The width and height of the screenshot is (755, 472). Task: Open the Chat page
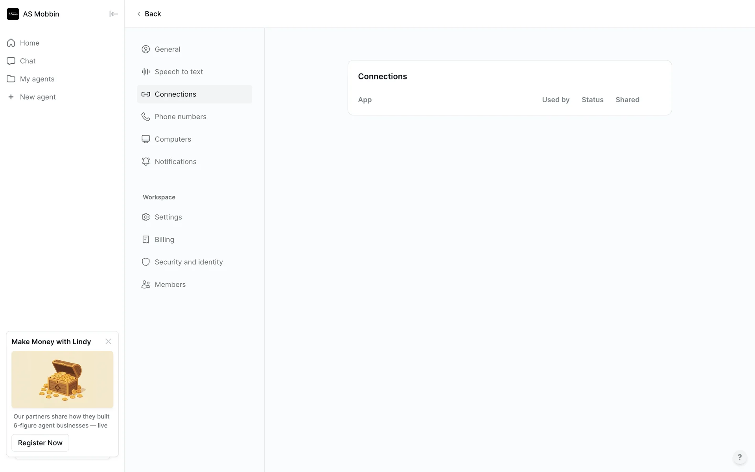[x=28, y=61]
